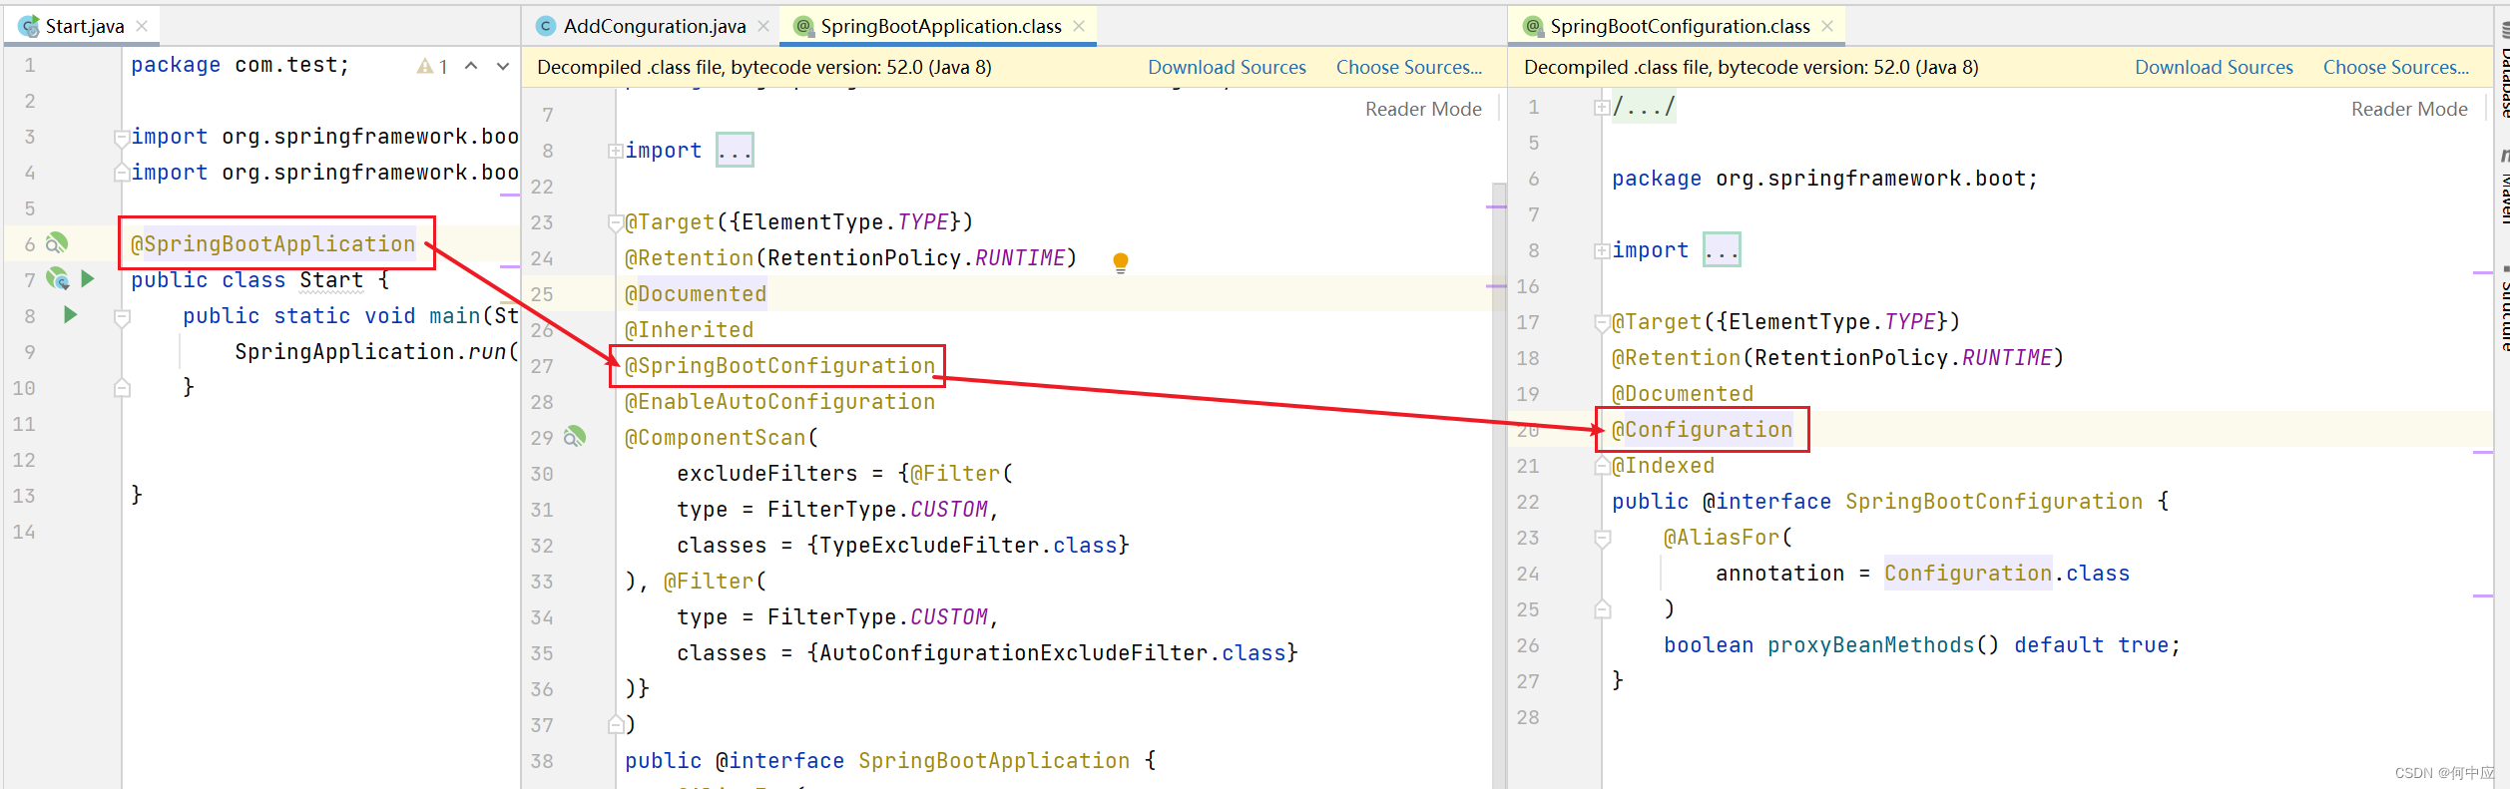The image size is (2510, 789).
Task: Expand the folded header comment in SpringBootConfiguration.class
Action: tap(1602, 107)
